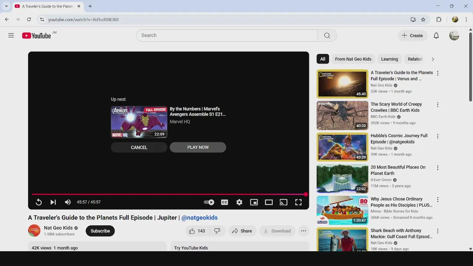Open the Nat Geo Kids channel avatar

coord(34,231)
